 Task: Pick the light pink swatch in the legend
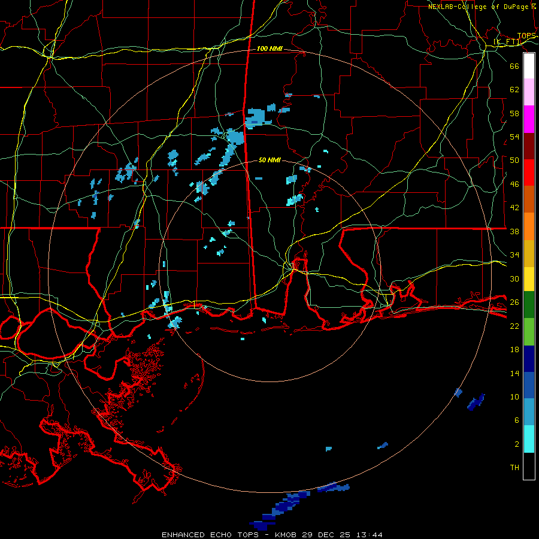[x=529, y=92]
